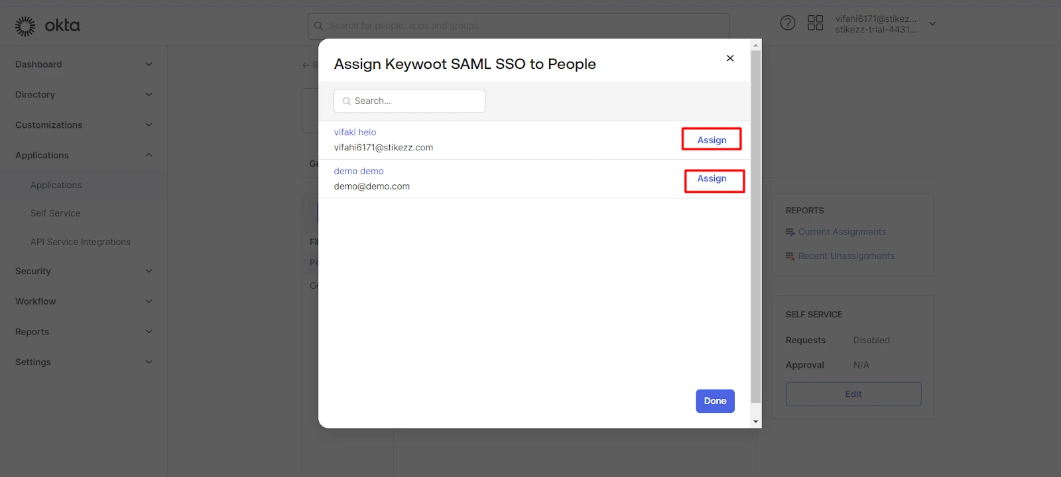Viewport: 1061px width, 477px height.
Task: Open Dashboard in sidebar
Action: 38,64
